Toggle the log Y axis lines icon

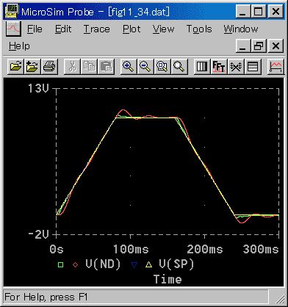click(x=253, y=66)
